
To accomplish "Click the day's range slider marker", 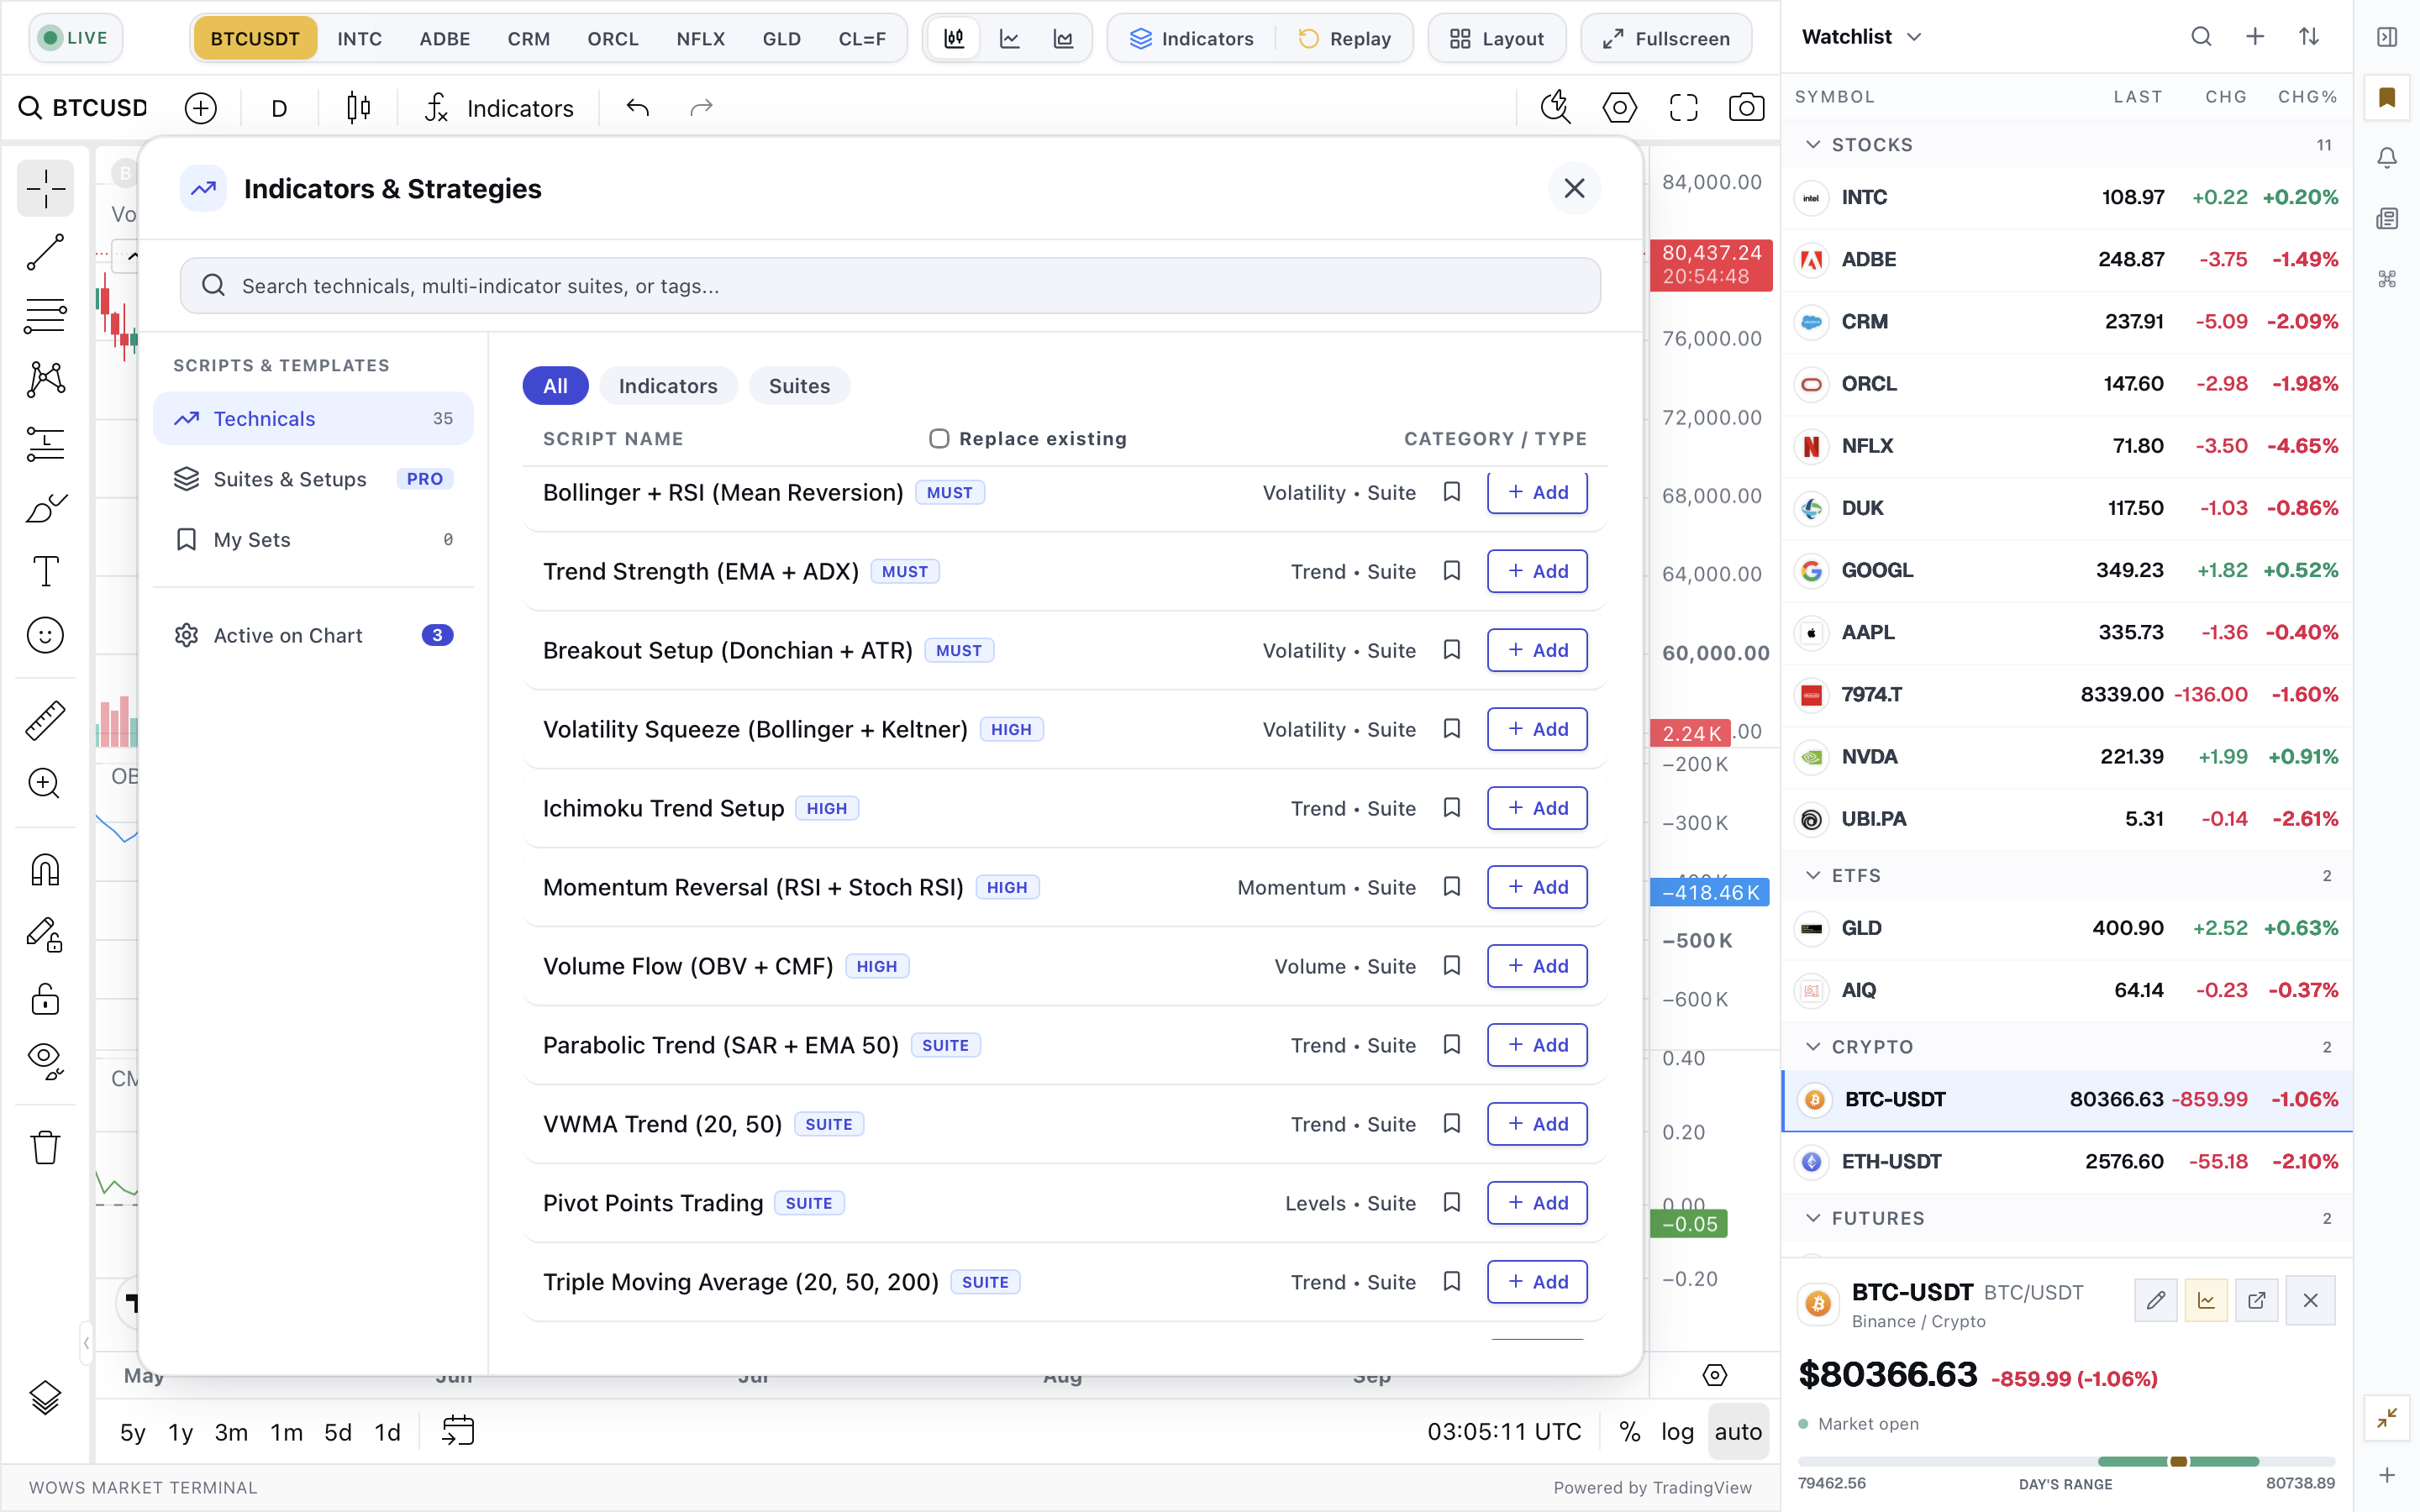I will 2178,1461.
